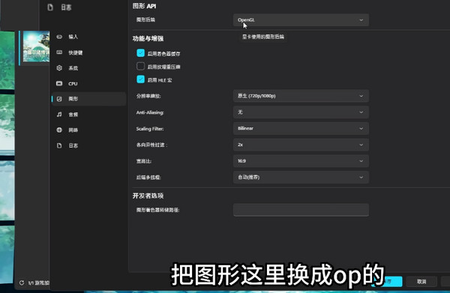Click the 1/1 游戏加载 status text
Viewport: 450px width, 293px height.
point(39,283)
